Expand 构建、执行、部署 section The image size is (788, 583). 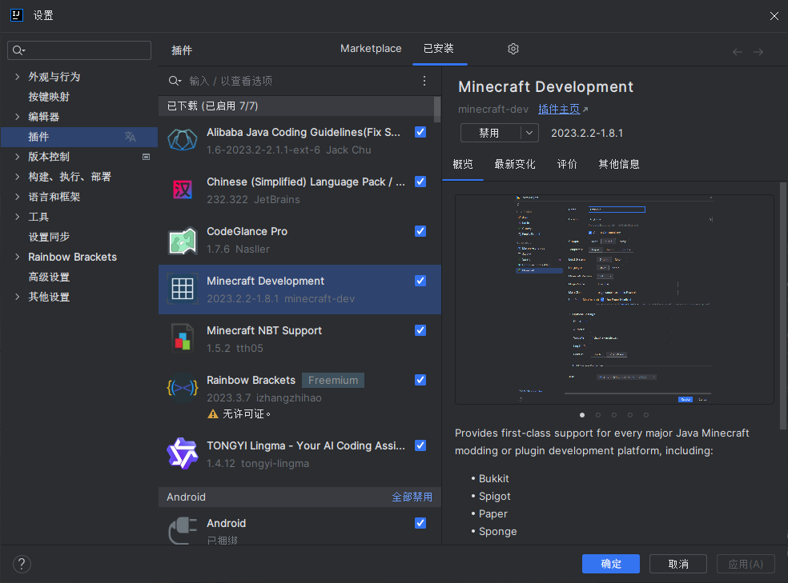pos(18,177)
